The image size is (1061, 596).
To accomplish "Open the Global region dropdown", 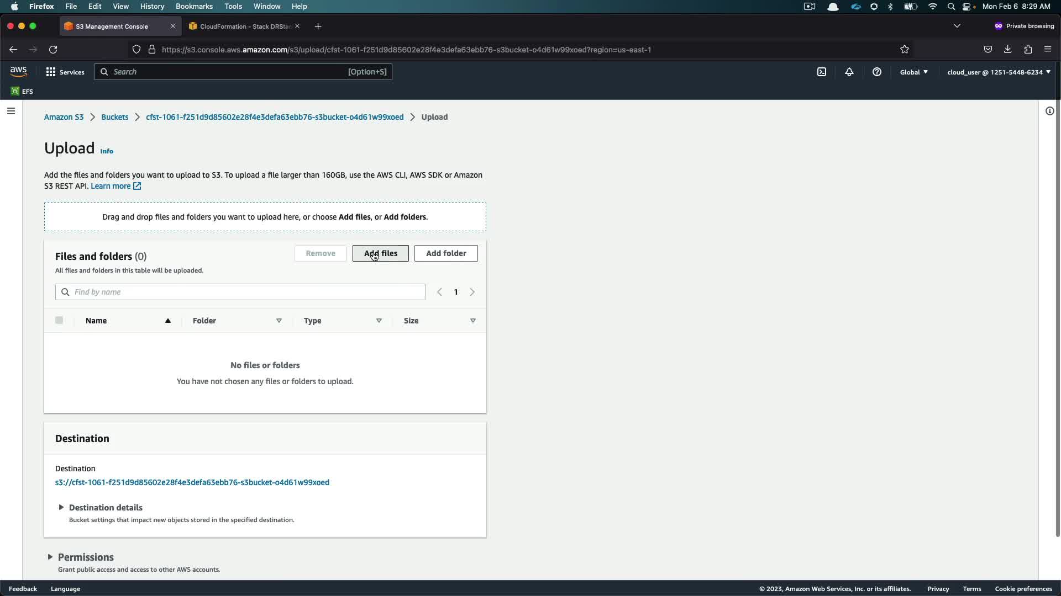I will pyautogui.click(x=913, y=72).
